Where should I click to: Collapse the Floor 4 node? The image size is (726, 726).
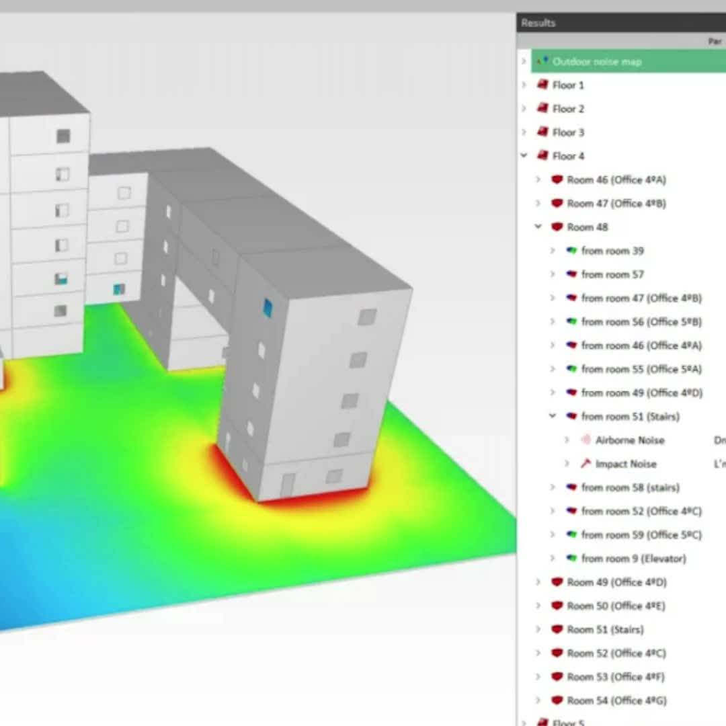[524, 155]
